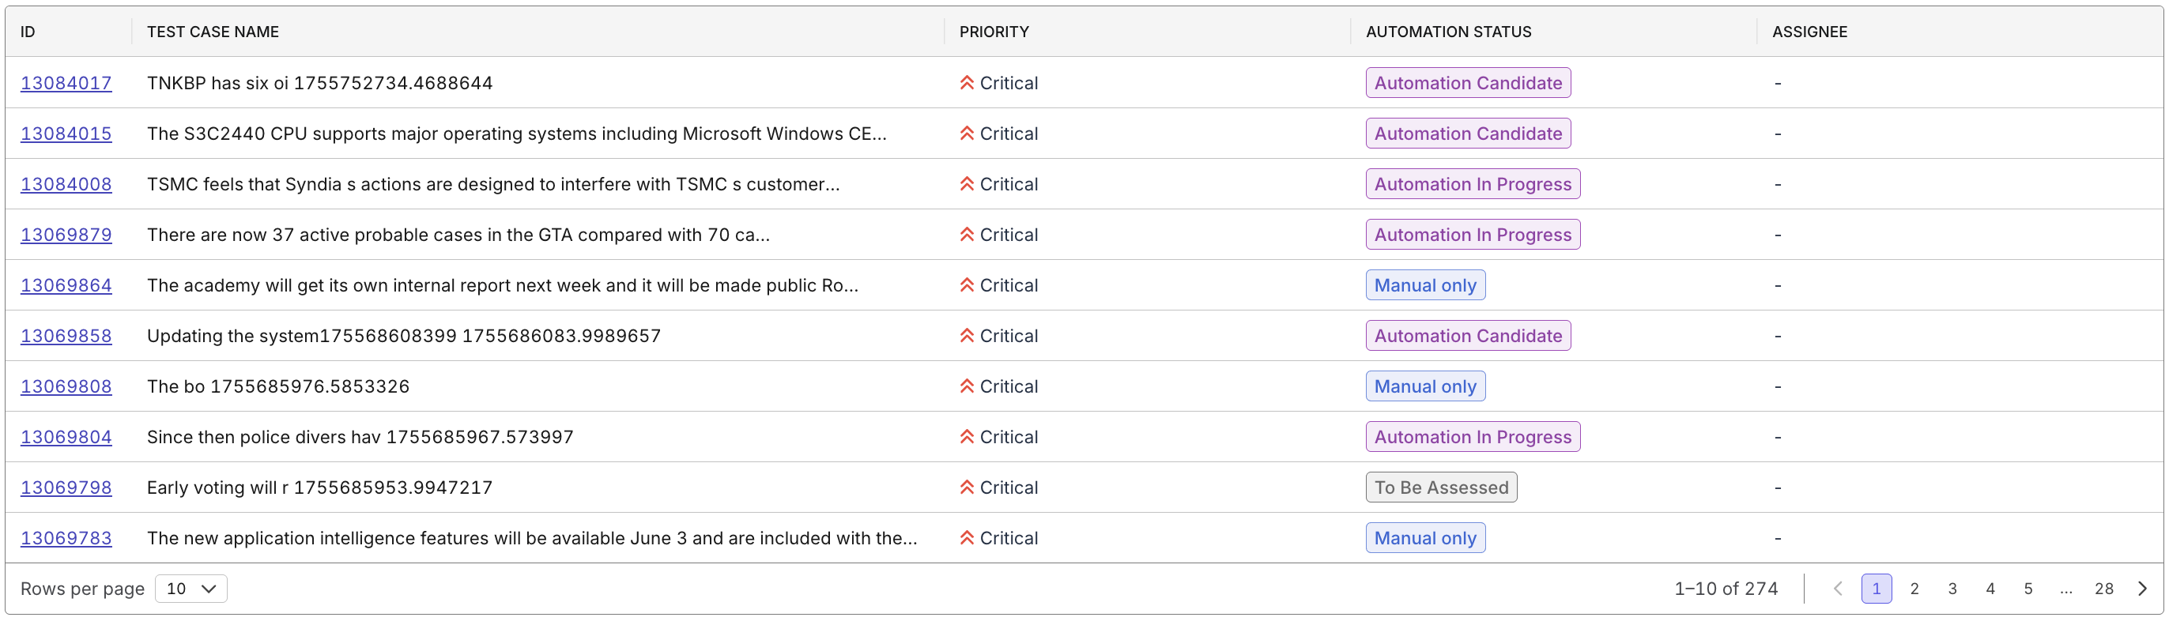Jump to page 28

click(2103, 589)
